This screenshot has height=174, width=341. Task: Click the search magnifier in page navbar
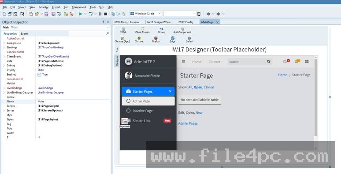269,62
